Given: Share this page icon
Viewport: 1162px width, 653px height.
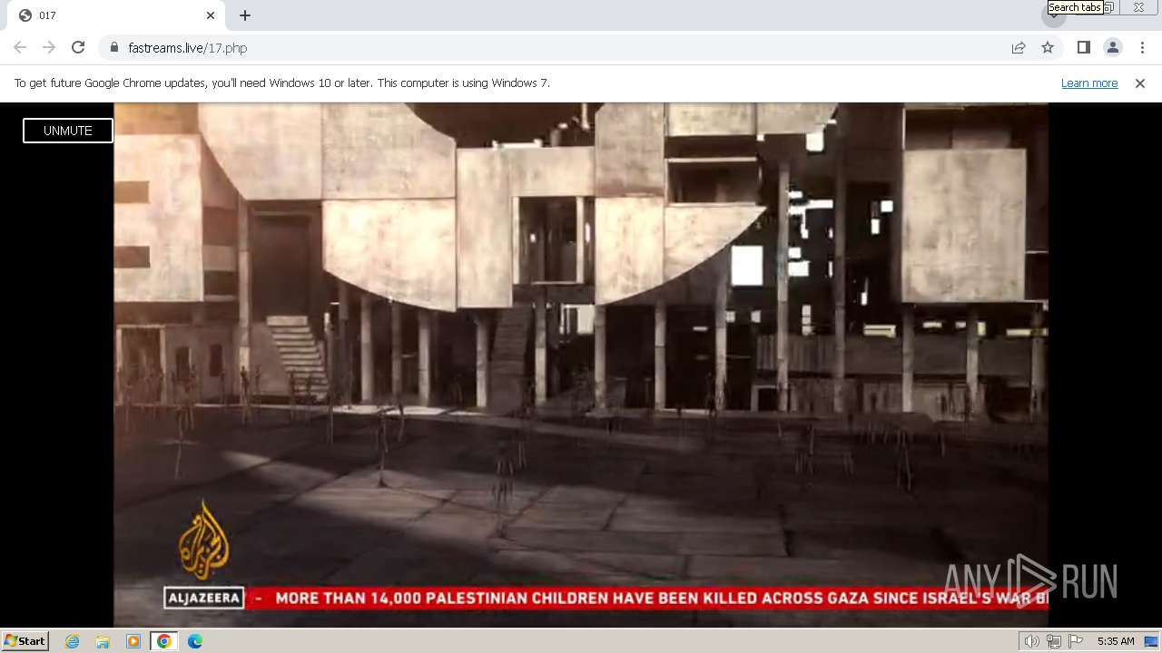Looking at the screenshot, I should click(x=1019, y=47).
